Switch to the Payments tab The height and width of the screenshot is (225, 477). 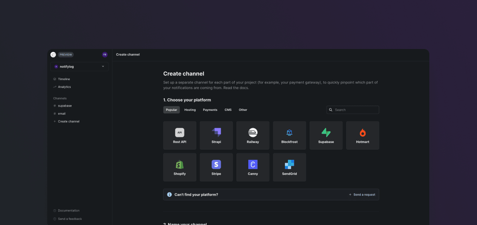[x=210, y=110]
